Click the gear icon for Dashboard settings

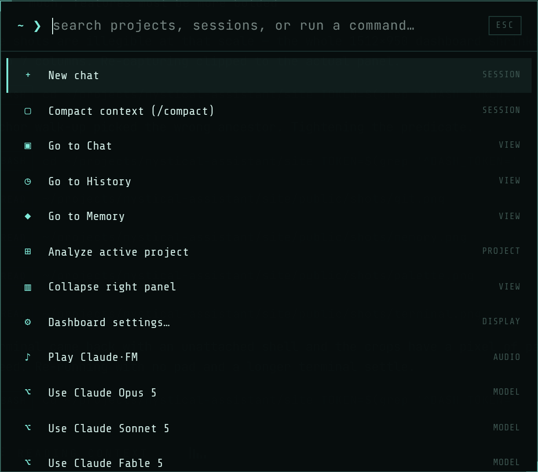[x=28, y=322]
